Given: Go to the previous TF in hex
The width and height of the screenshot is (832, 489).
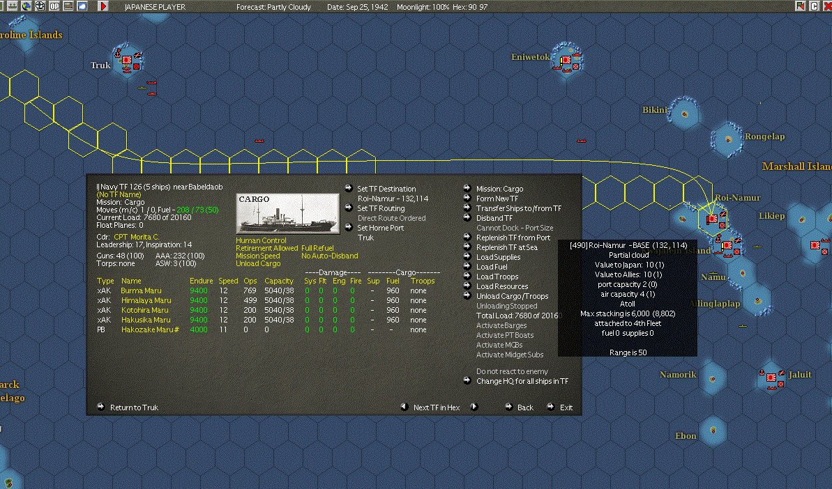Looking at the screenshot, I should click(404, 407).
